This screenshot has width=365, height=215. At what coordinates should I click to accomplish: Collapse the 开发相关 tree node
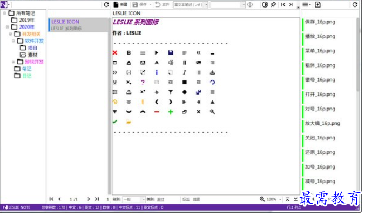click(10, 34)
